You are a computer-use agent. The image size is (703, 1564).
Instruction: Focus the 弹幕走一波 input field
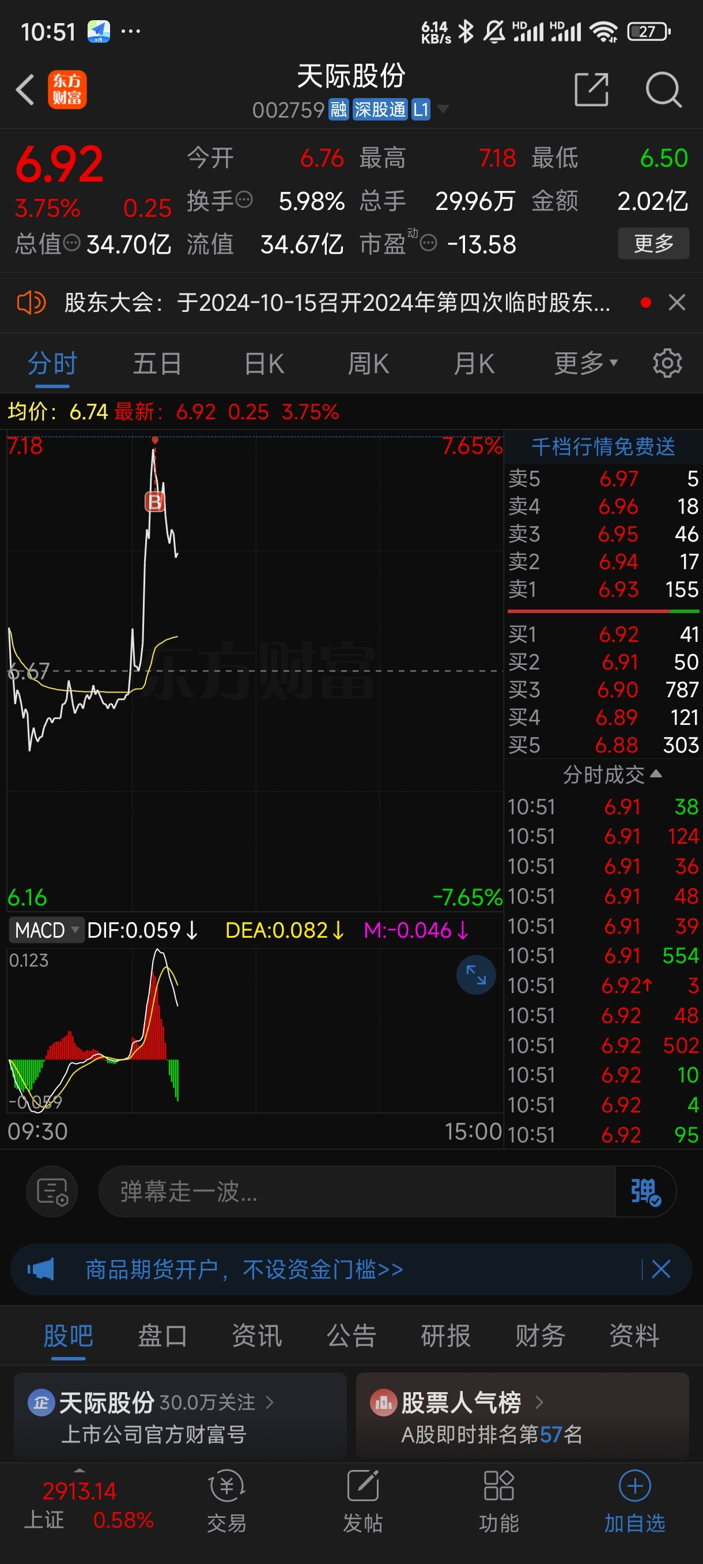coord(357,1191)
